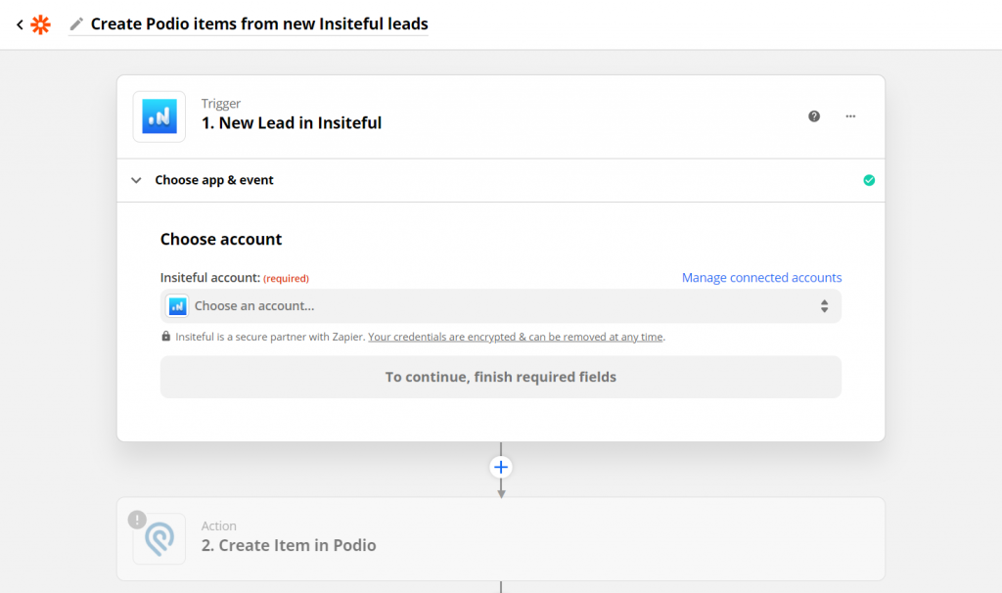This screenshot has height=593, width=1002.
Task: Open Zapier home via orange logo
Action: (40, 24)
